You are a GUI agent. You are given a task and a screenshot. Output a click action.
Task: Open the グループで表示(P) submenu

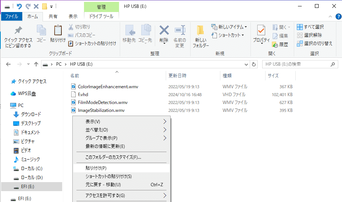click(x=122, y=138)
